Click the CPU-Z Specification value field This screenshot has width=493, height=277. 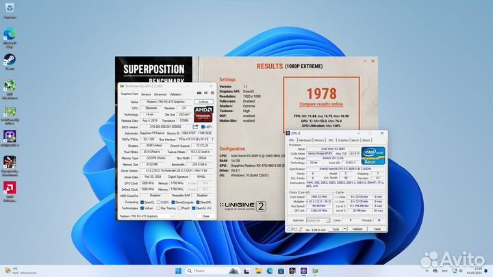pos(346,169)
